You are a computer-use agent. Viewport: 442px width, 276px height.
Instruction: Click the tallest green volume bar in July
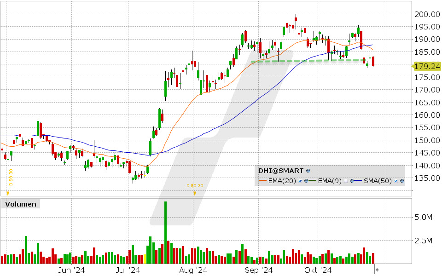[165, 232]
